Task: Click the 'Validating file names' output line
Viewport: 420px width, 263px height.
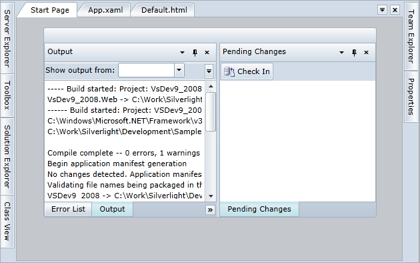Action: click(125, 185)
